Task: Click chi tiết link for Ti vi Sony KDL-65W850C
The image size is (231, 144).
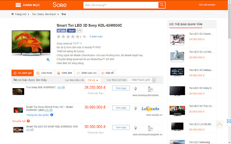Action: coord(61,87)
